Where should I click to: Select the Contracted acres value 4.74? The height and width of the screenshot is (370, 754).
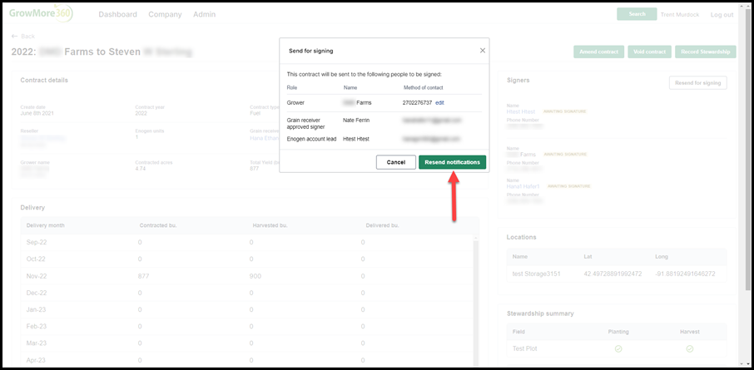pos(141,169)
